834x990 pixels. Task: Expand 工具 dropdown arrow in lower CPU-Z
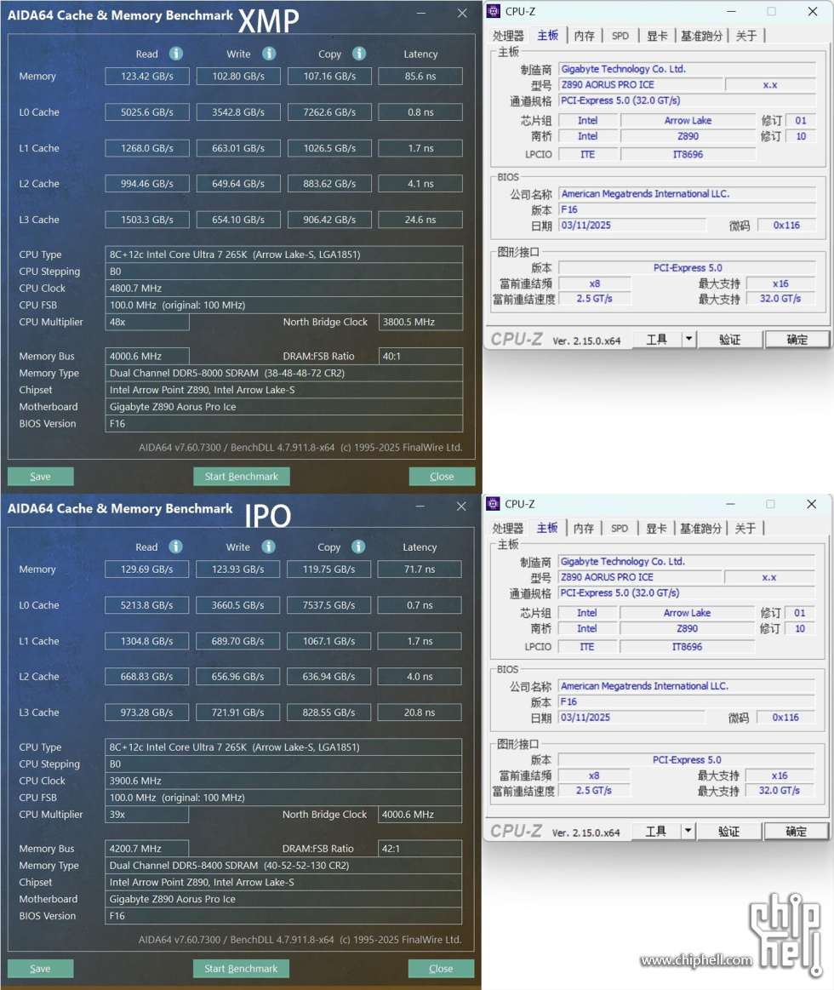coord(688,832)
